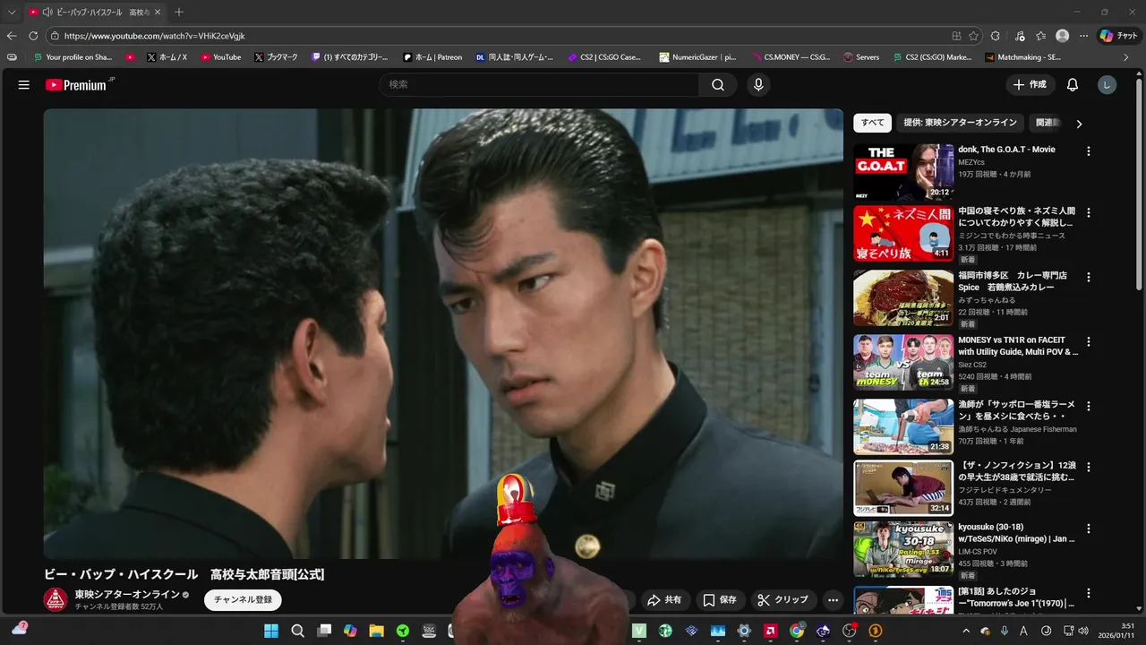Click the 保存 save button
The width and height of the screenshot is (1146, 645).
720,600
